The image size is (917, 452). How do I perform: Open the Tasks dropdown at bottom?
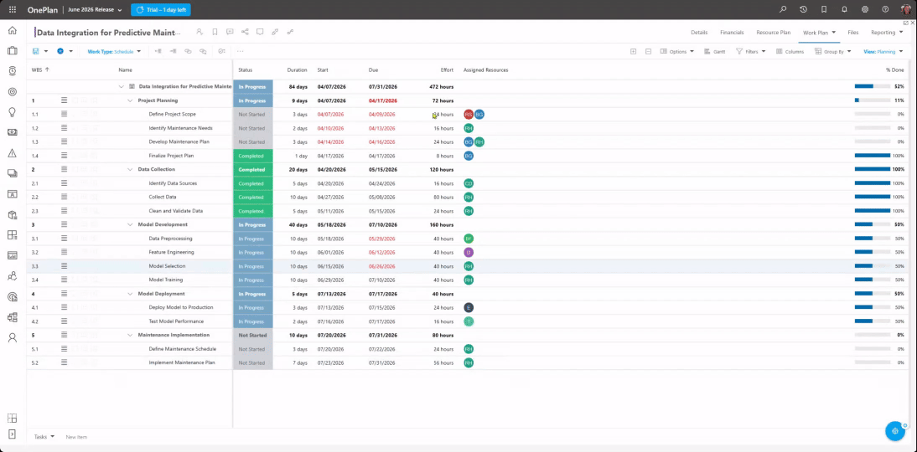44,437
